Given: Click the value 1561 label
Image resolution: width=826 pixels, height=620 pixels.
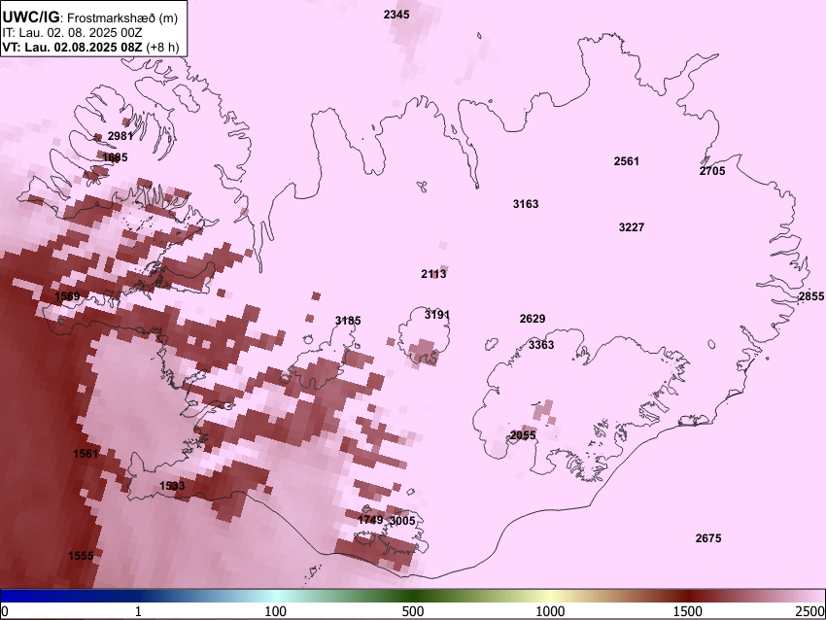Looking at the screenshot, I should [86, 454].
